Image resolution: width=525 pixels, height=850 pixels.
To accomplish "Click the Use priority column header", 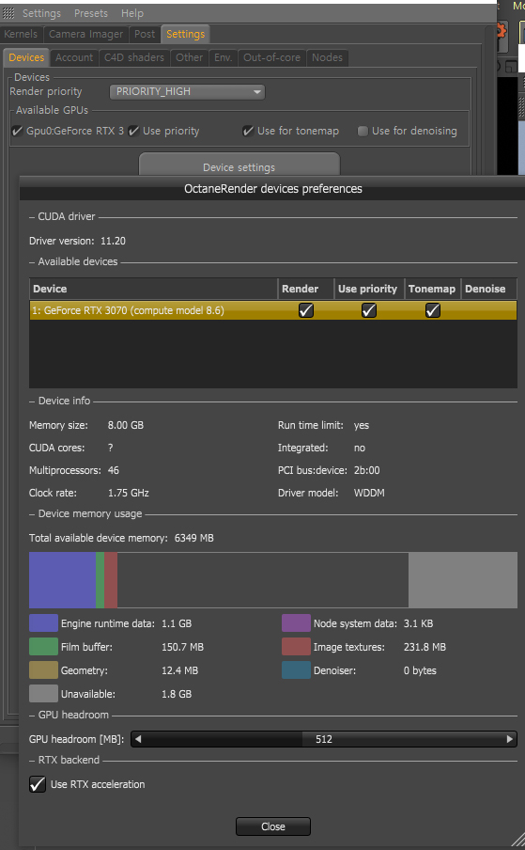I will [x=368, y=289].
